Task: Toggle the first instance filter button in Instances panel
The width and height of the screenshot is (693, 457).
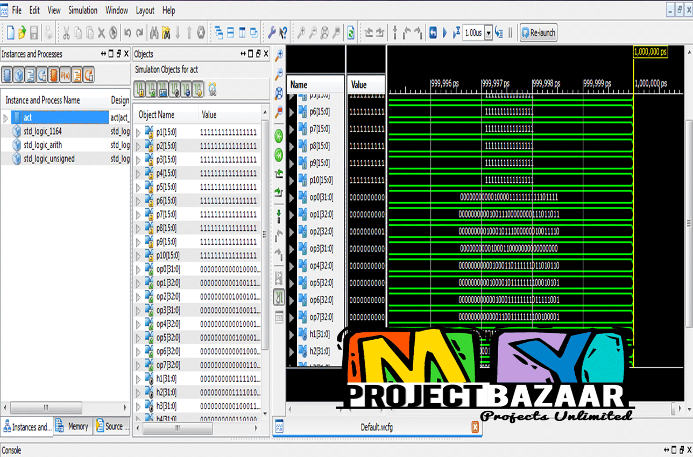Action: coord(7,75)
